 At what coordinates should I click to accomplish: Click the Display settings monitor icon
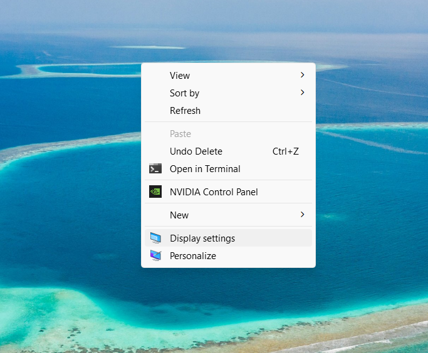point(155,238)
